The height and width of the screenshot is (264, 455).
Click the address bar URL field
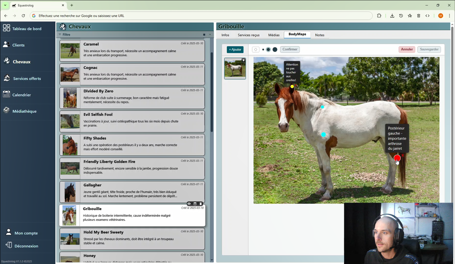[x=201, y=16]
